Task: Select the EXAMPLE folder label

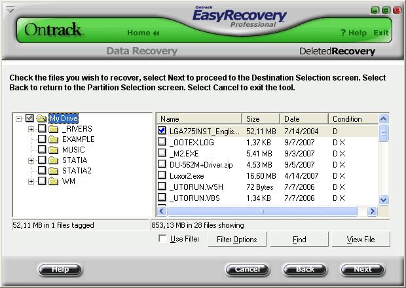Action: [79, 139]
